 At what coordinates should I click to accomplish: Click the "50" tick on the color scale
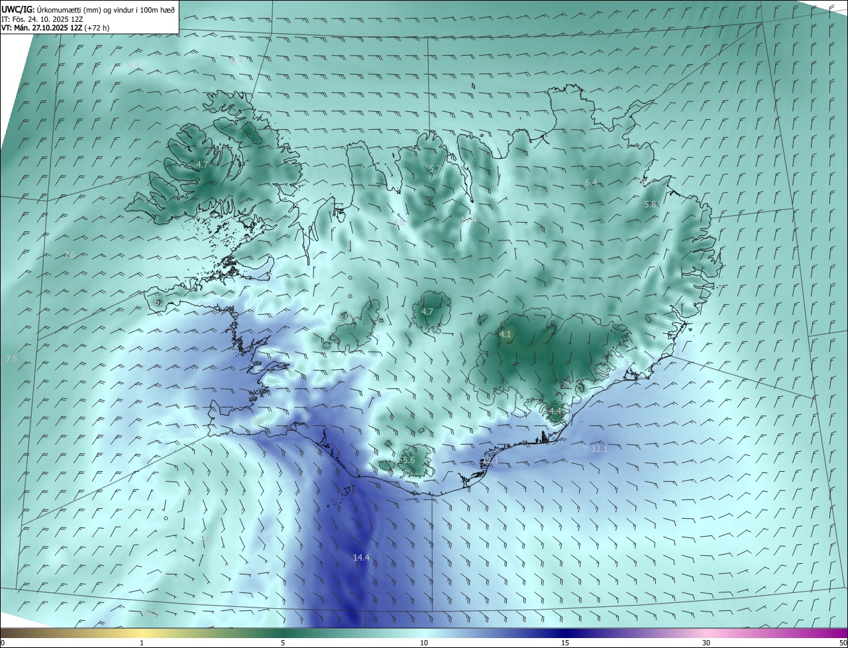tap(843, 643)
